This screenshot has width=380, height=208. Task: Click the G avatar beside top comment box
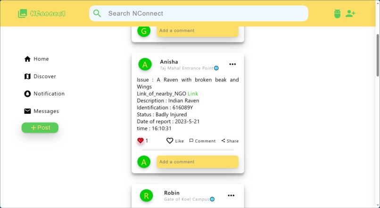[x=144, y=32]
